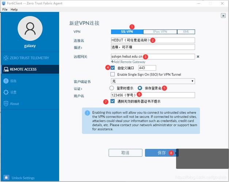Click the 描述 input field
Viewport: 229px width, 182px height.
[x=153, y=47]
